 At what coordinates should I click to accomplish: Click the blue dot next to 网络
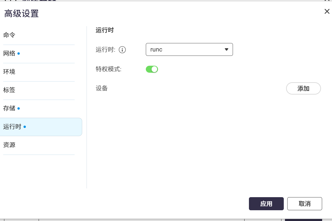coord(19,54)
